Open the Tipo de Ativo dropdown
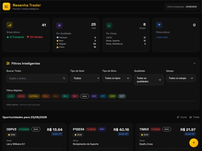Screen dimensions: 202x151 click(117, 78)
